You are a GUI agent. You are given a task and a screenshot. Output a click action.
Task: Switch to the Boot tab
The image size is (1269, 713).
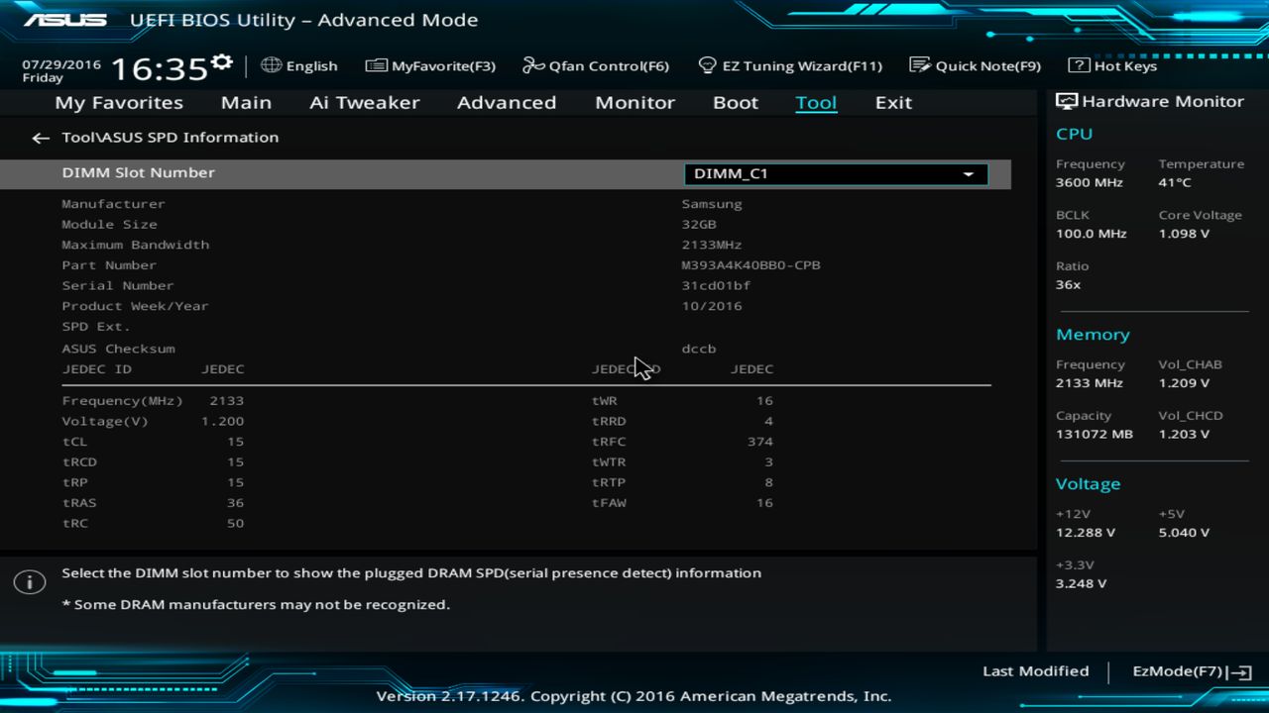tap(735, 102)
